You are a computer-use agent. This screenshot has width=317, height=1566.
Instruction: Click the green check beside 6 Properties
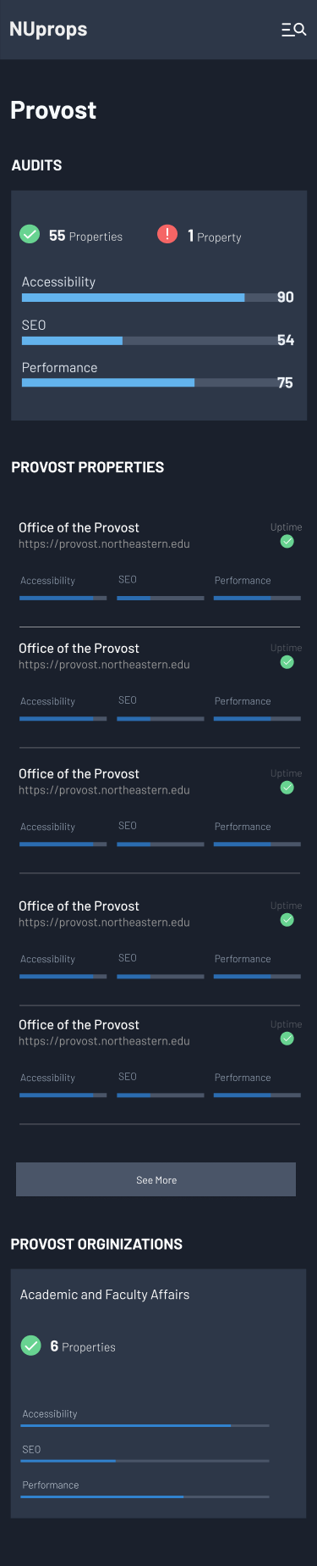coord(30,1346)
